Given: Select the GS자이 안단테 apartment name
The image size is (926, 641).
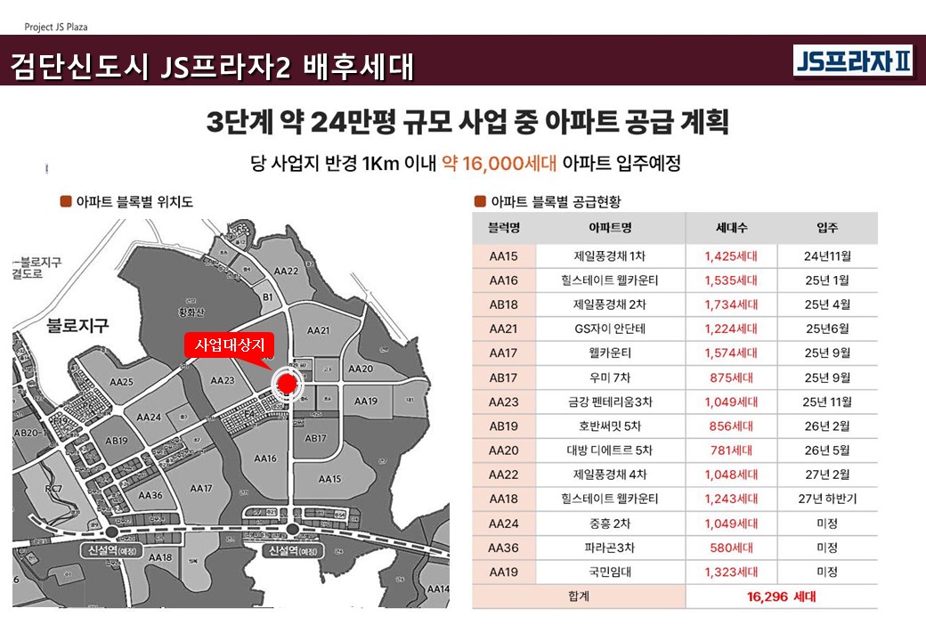Looking at the screenshot, I should point(610,329).
